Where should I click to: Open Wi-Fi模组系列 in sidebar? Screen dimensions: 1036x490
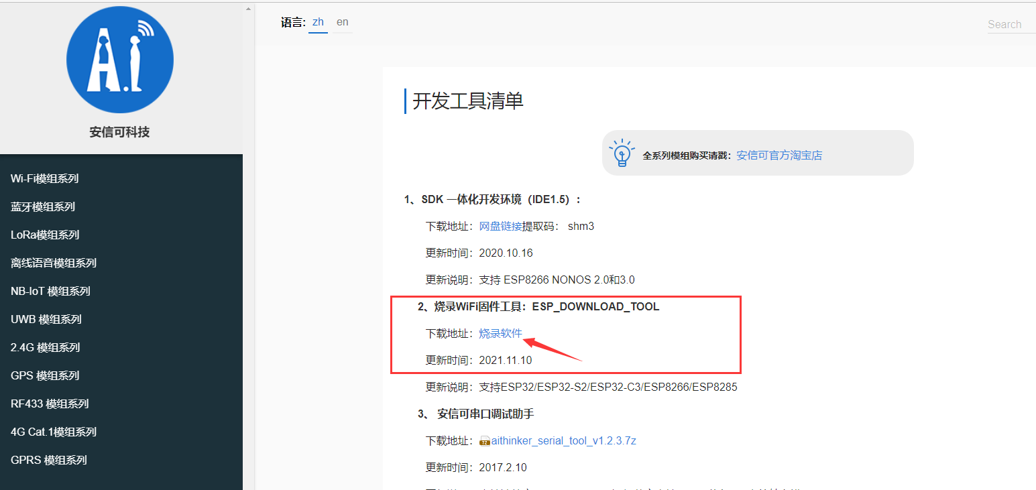click(x=45, y=179)
